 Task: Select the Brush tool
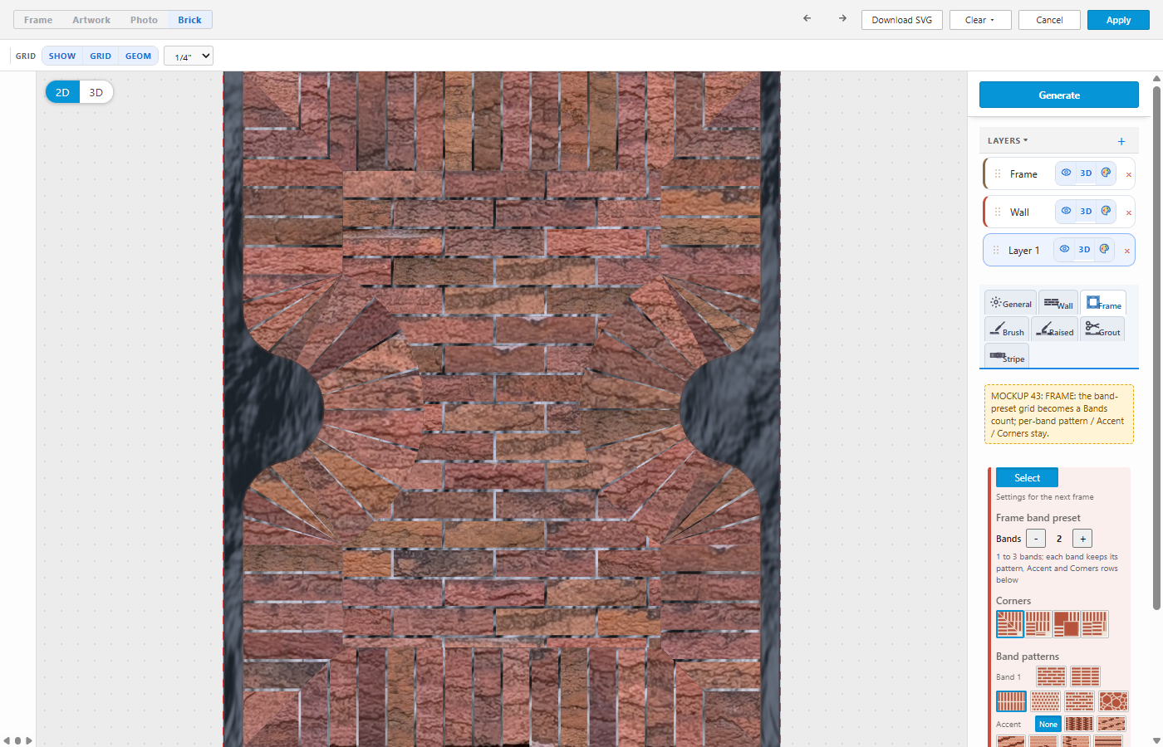[x=1007, y=330]
